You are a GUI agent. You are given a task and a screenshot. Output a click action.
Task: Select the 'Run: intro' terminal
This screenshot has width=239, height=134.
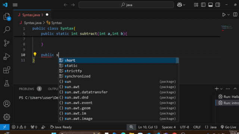point(227,103)
